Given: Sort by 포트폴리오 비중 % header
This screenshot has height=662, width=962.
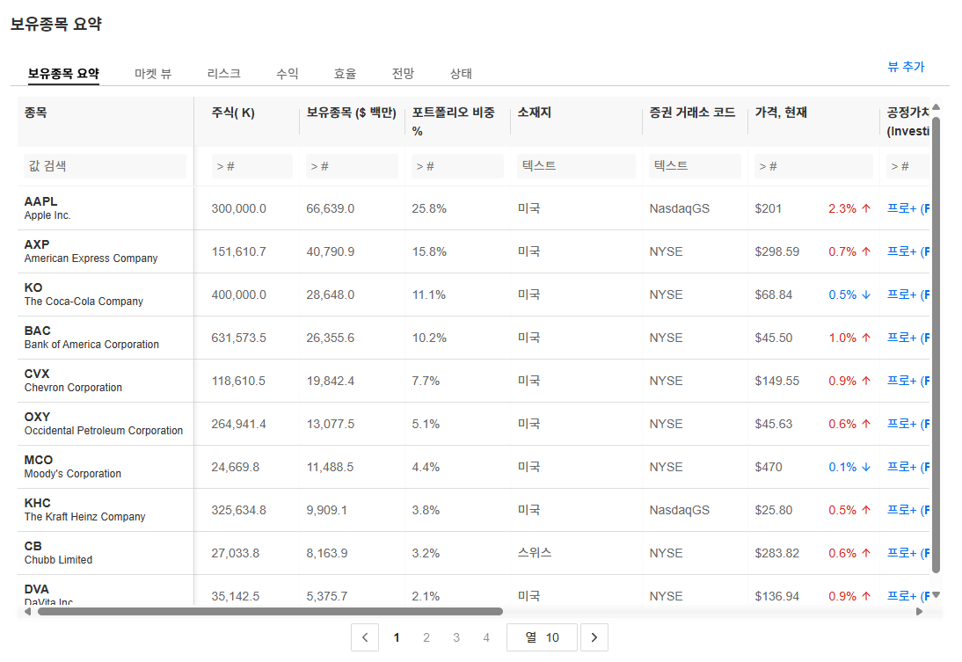Looking at the screenshot, I should (454, 121).
